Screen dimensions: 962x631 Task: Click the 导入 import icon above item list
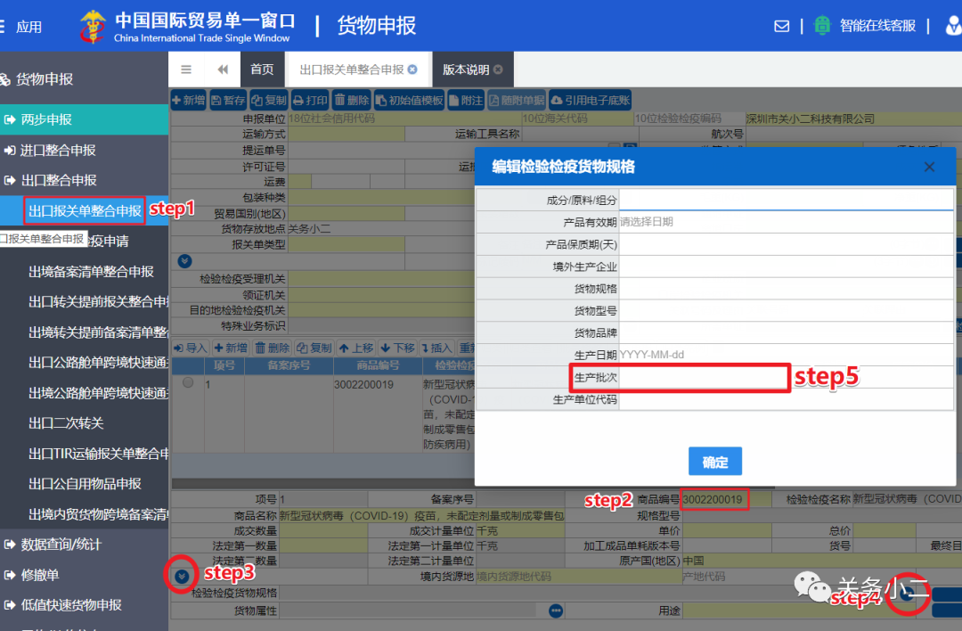tap(189, 348)
